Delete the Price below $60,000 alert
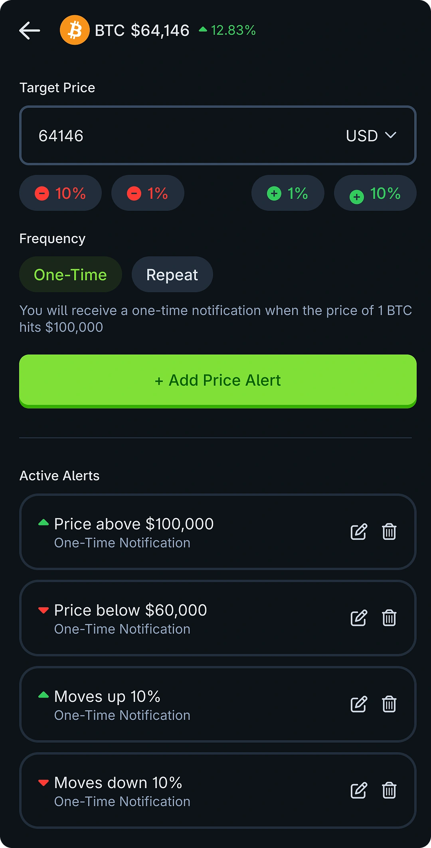Screen dimensions: 431x848 click(x=388, y=618)
